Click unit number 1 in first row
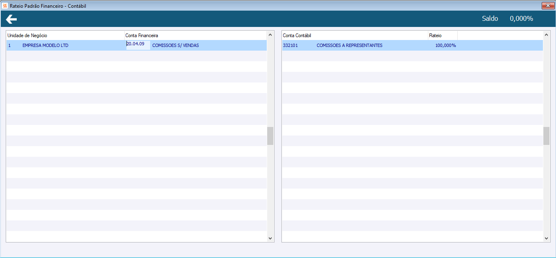The image size is (556, 258). (x=9, y=45)
